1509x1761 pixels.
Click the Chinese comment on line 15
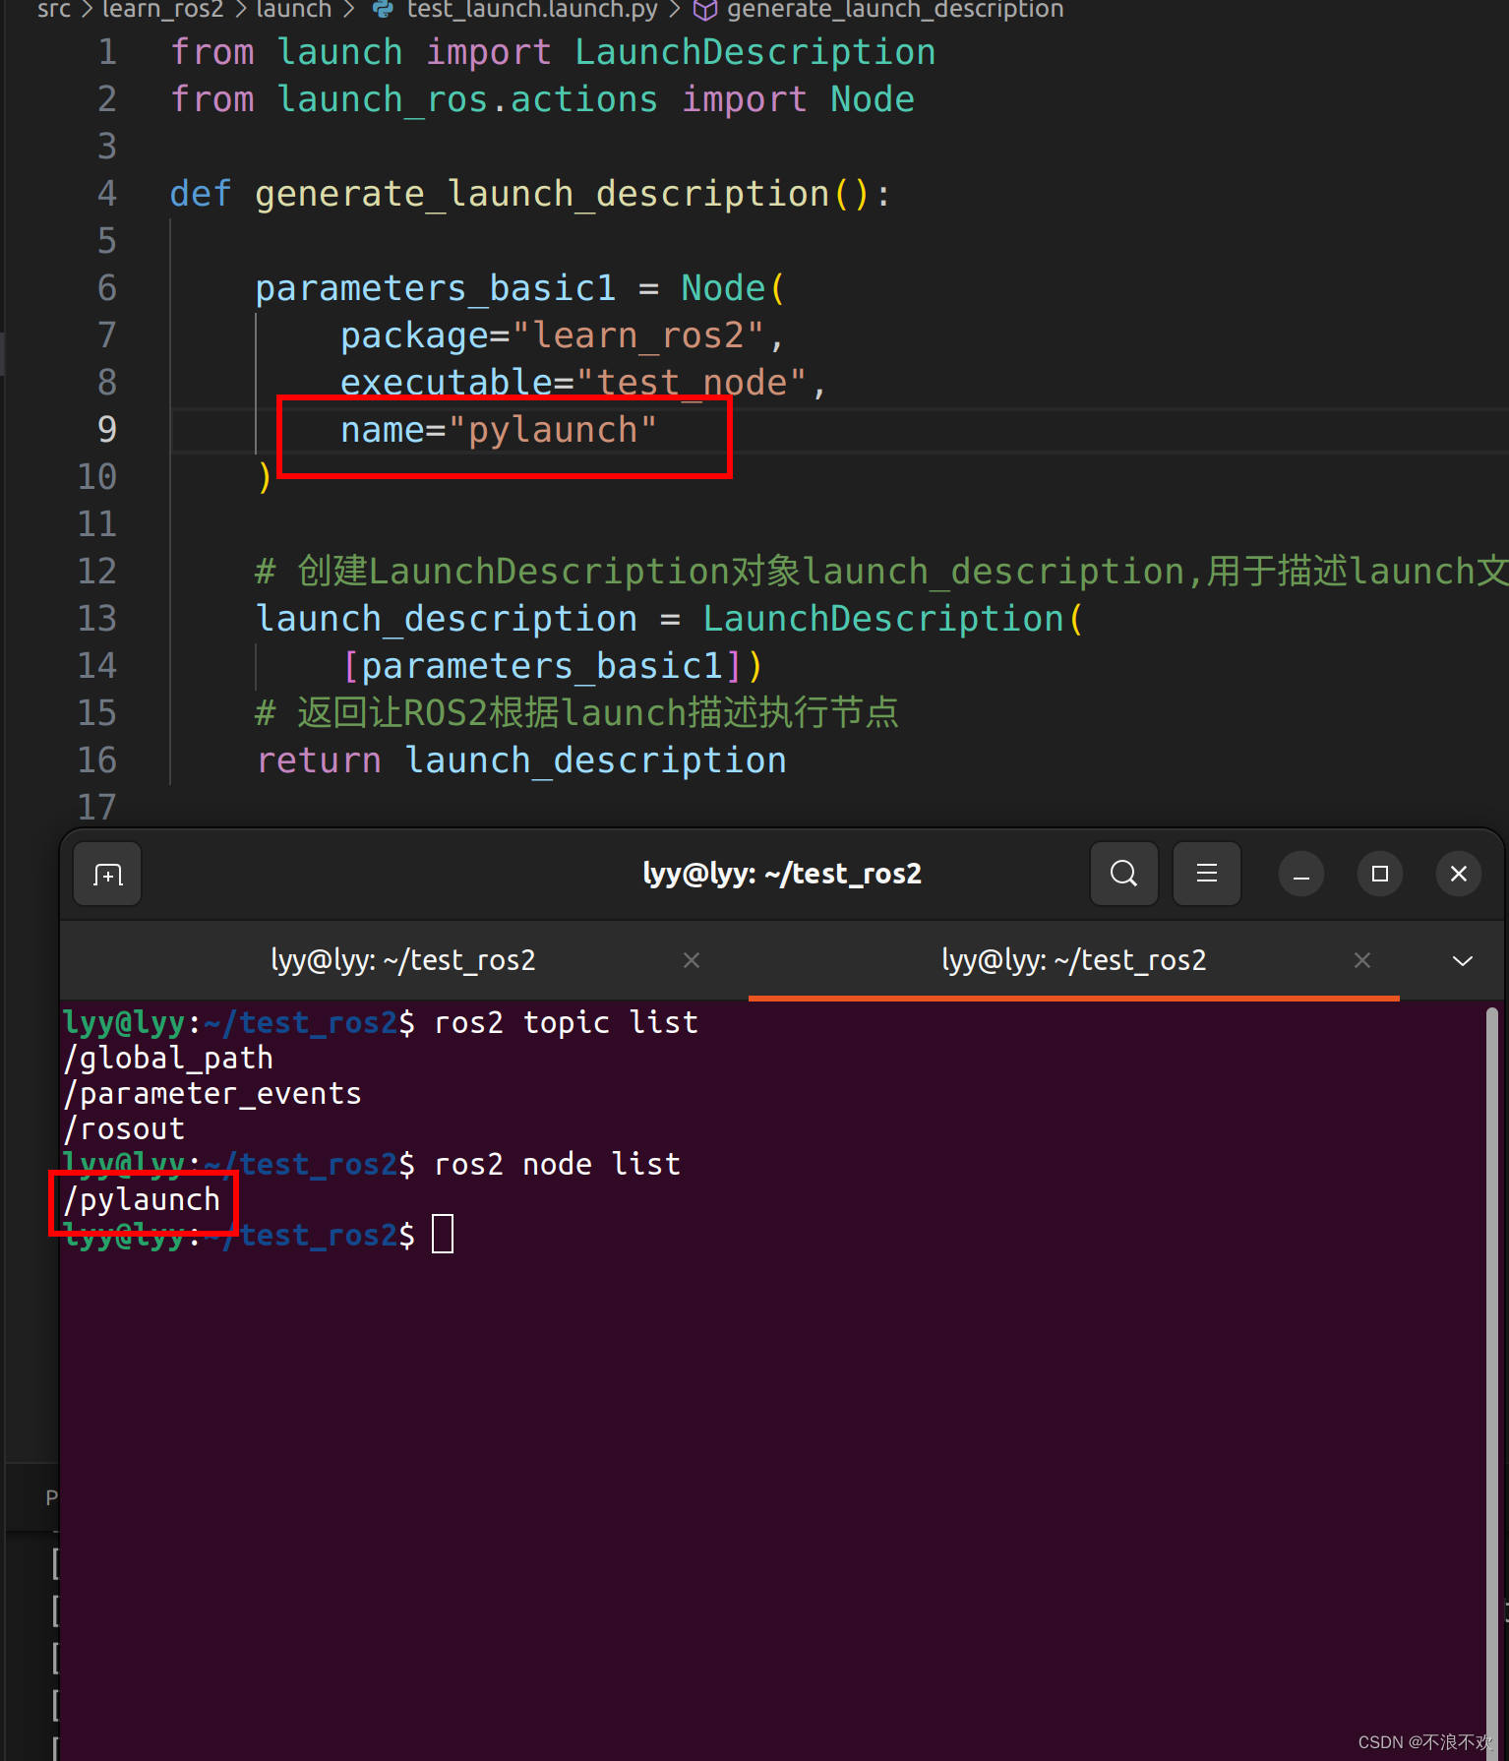[x=576, y=713]
